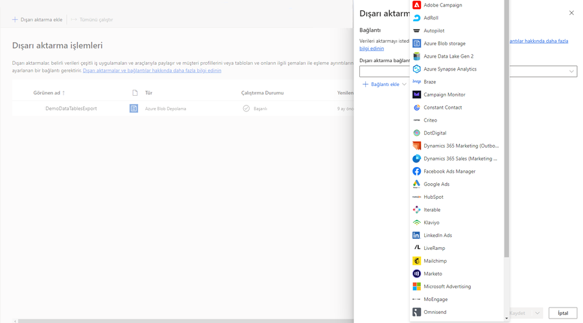This screenshot has width=583, height=323.
Task: Click the dropdown list vertical scrollbar
Action: (506, 128)
